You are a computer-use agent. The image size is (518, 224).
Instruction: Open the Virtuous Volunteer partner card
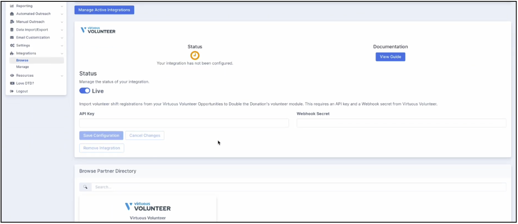coord(147,210)
